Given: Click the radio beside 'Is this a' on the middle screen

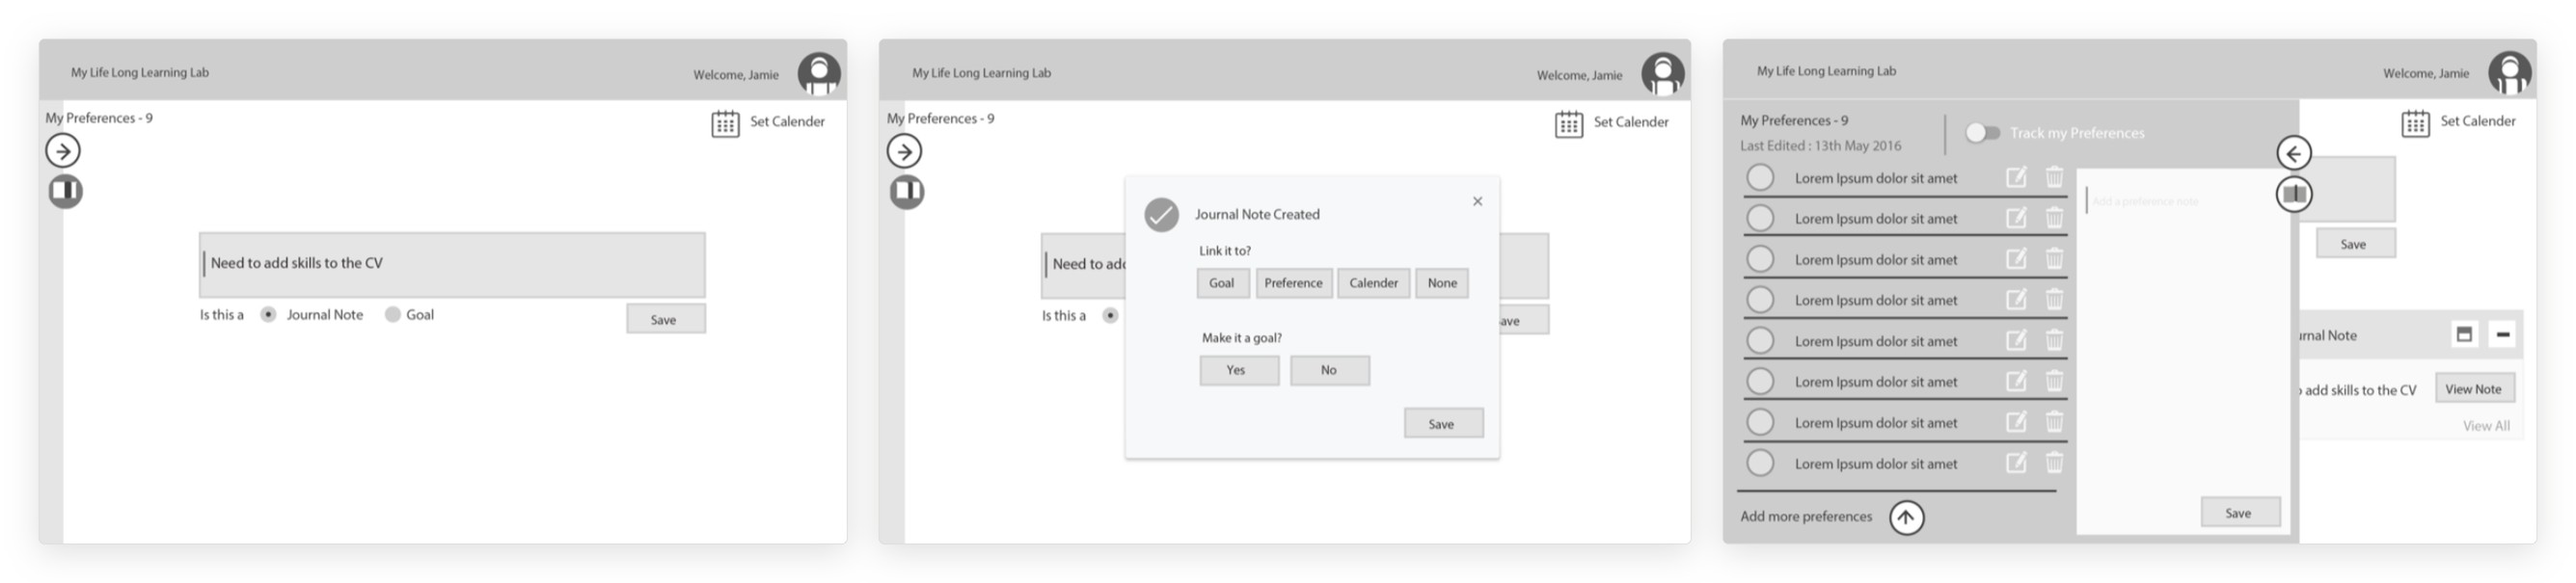Looking at the screenshot, I should tap(1110, 315).
